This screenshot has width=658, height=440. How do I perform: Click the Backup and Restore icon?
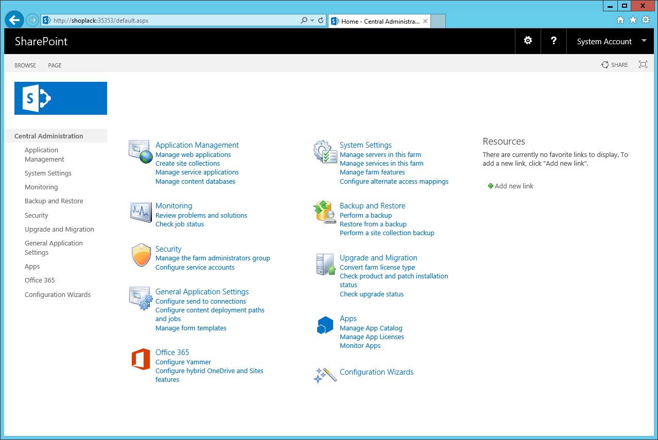[325, 212]
